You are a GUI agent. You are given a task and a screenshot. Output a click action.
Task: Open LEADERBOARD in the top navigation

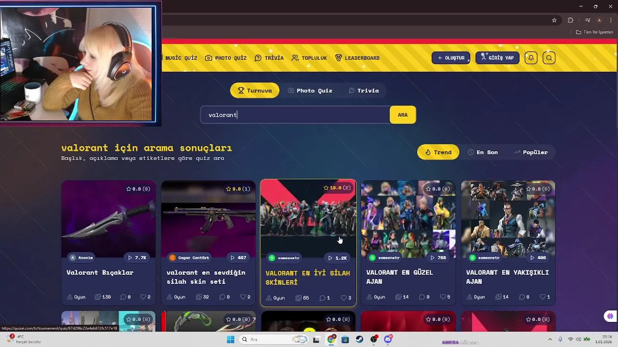coord(357,58)
